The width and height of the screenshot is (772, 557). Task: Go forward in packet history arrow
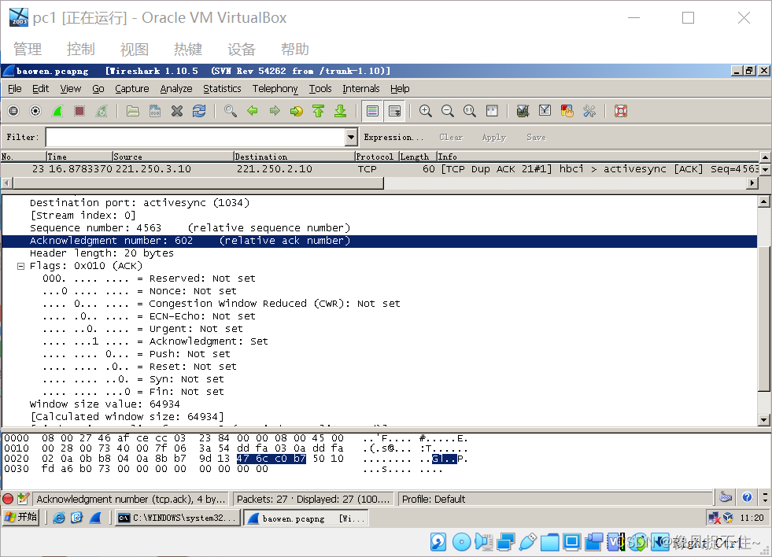tap(274, 111)
